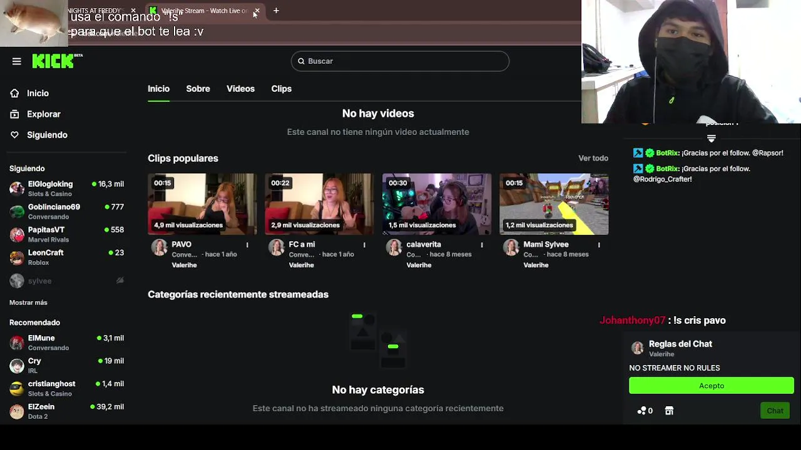The width and height of the screenshot is (801, 450).
Task: Open Valerihe link under calaverita clip
Action: (419, 265)
